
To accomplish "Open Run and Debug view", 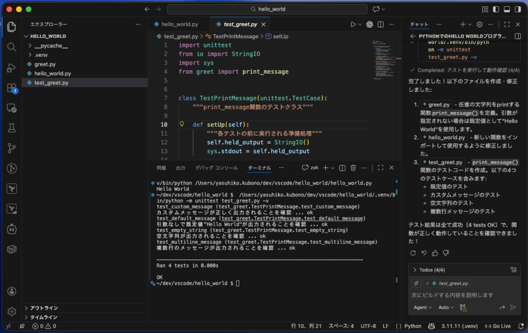I will click(11, 68).
